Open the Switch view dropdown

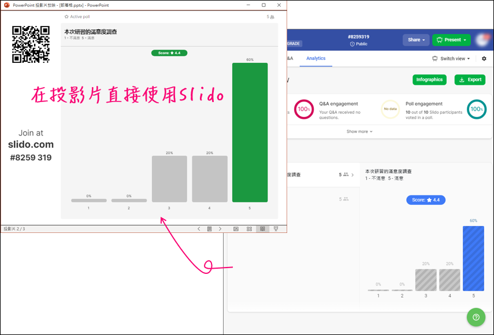(451, 58)
